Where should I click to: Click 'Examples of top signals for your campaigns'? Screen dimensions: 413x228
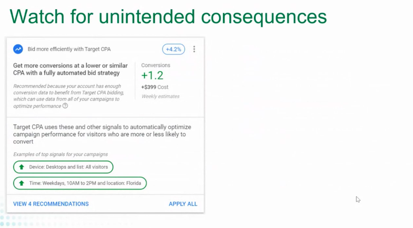tap(60, 154)
